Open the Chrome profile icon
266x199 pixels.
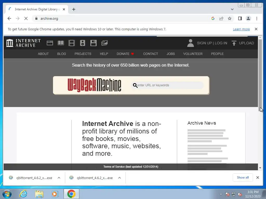(x=248, y=18)
